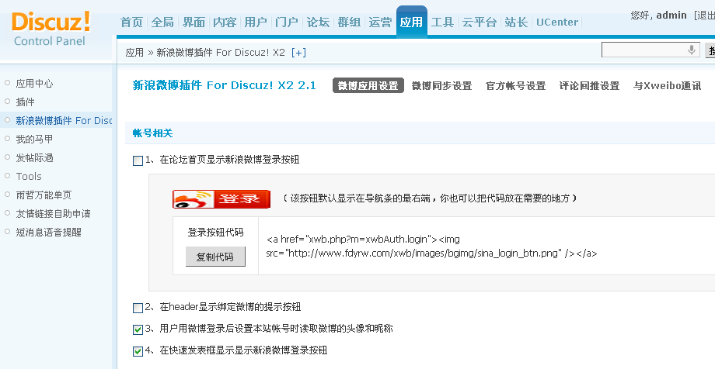Uncheck option 3 read Weibo avatar and nickname
The width and height of the screenshot is (715, 369).
(138, 329)
